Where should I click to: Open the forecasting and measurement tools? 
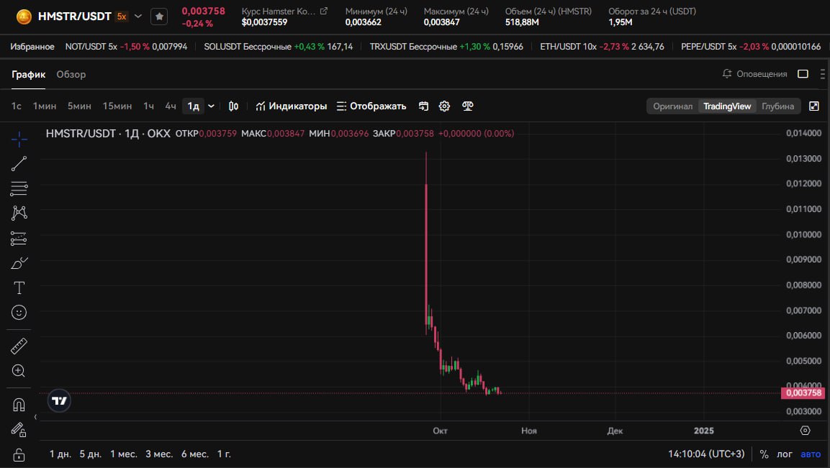[19, 239]
